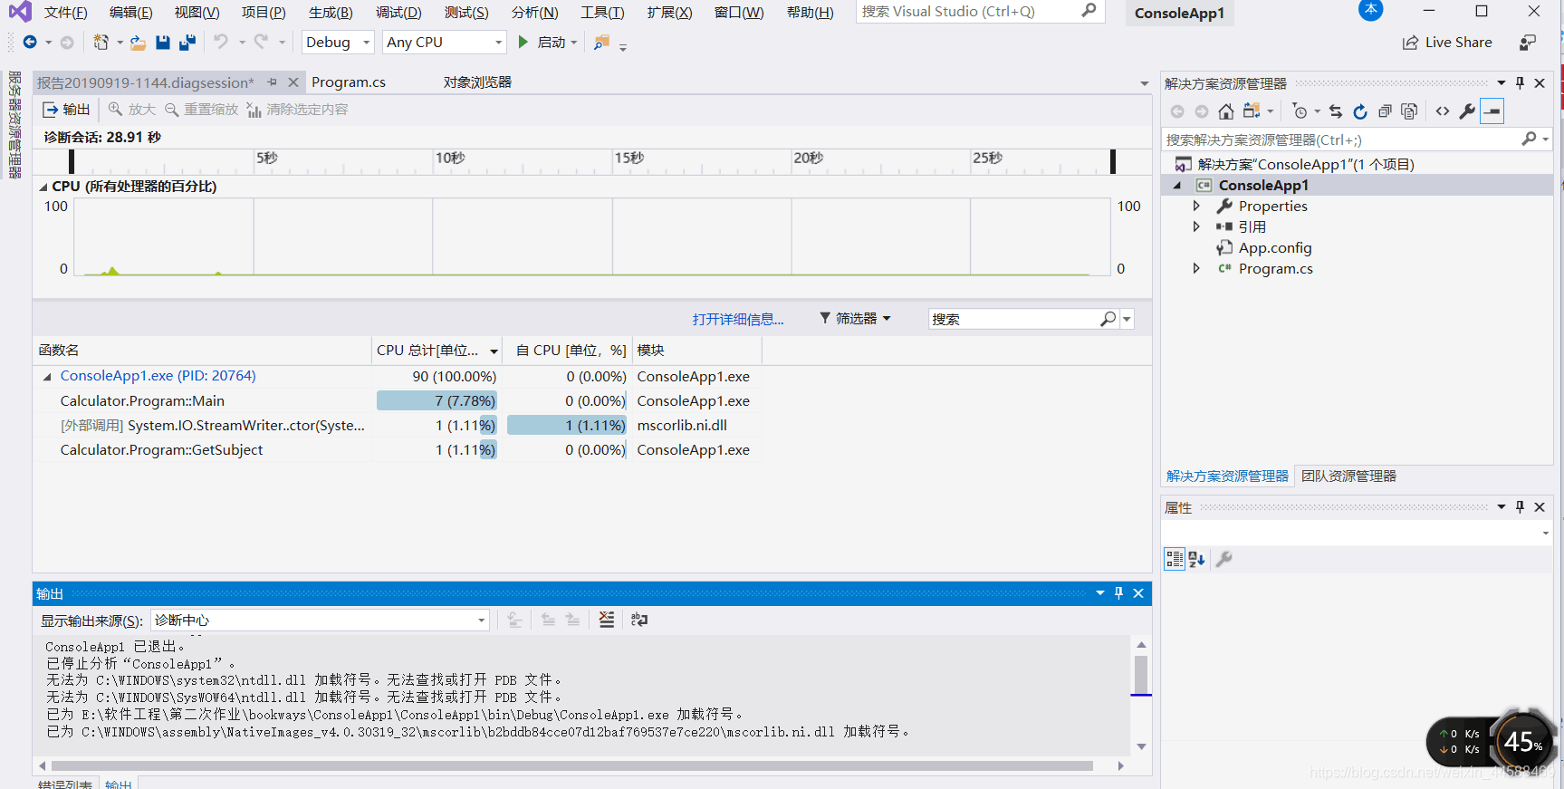Screen dimensions: 1564x789
Task: Click the undo arrow icon
Action: (221, 42)
